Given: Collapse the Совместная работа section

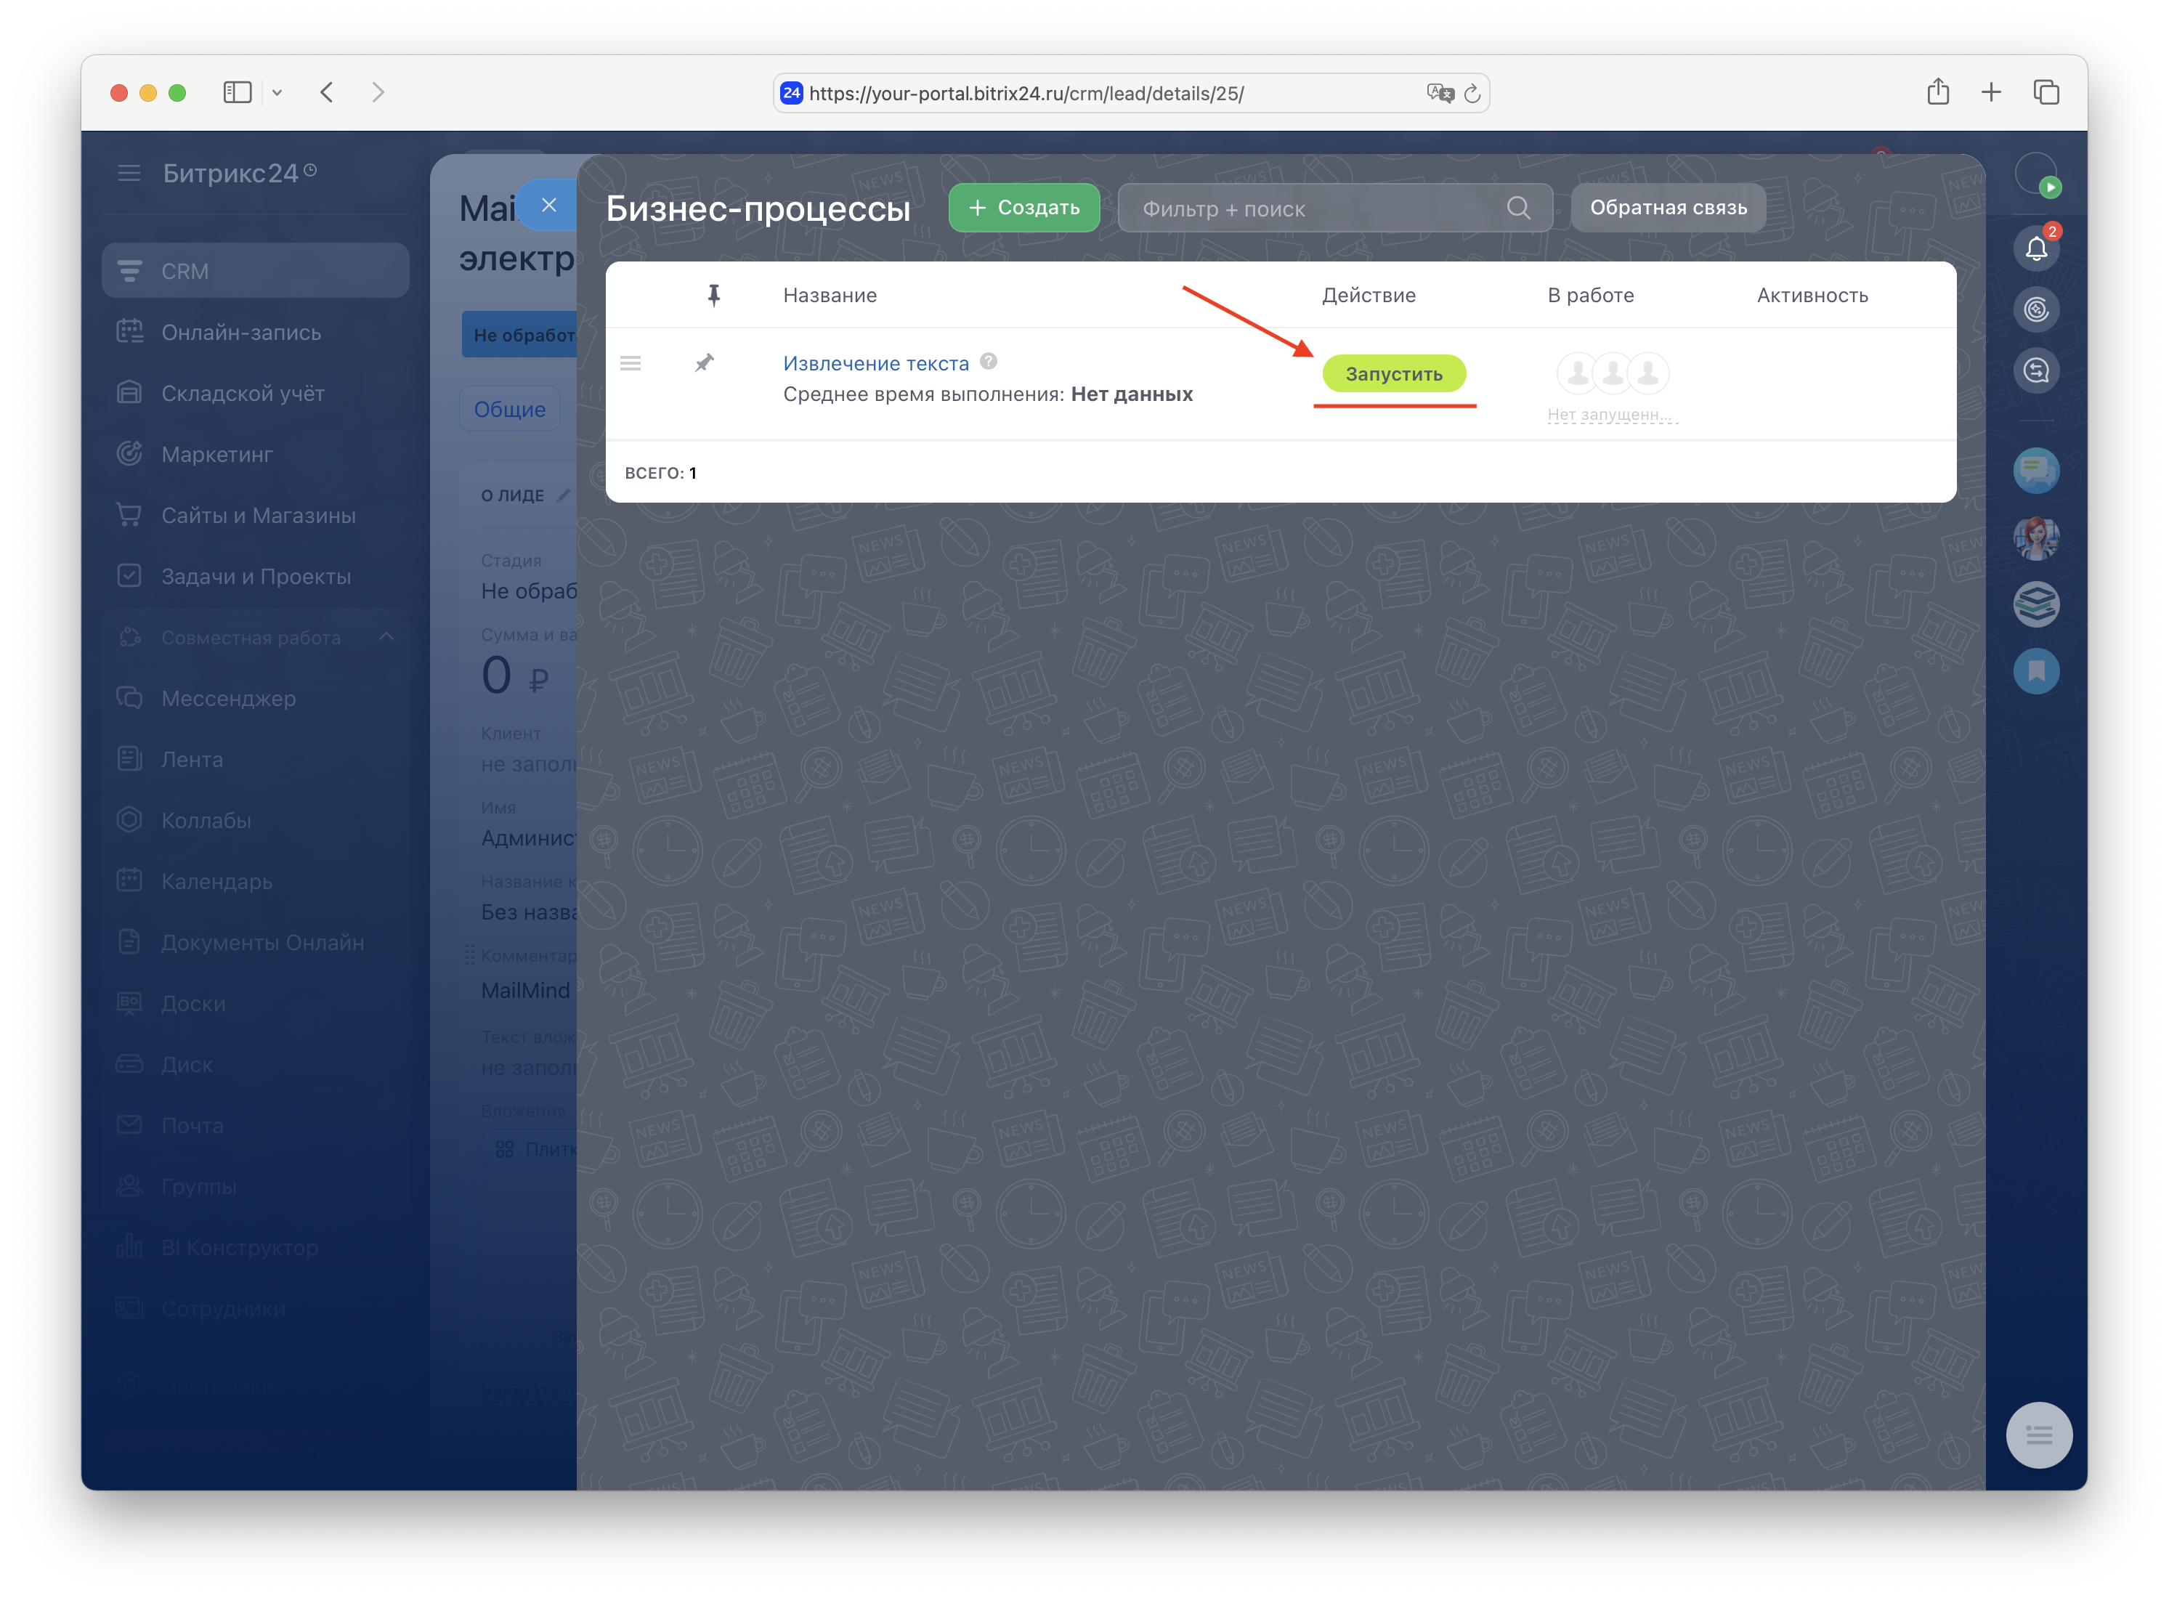Looking at the screenshot, I should click(x=386, y=636).
